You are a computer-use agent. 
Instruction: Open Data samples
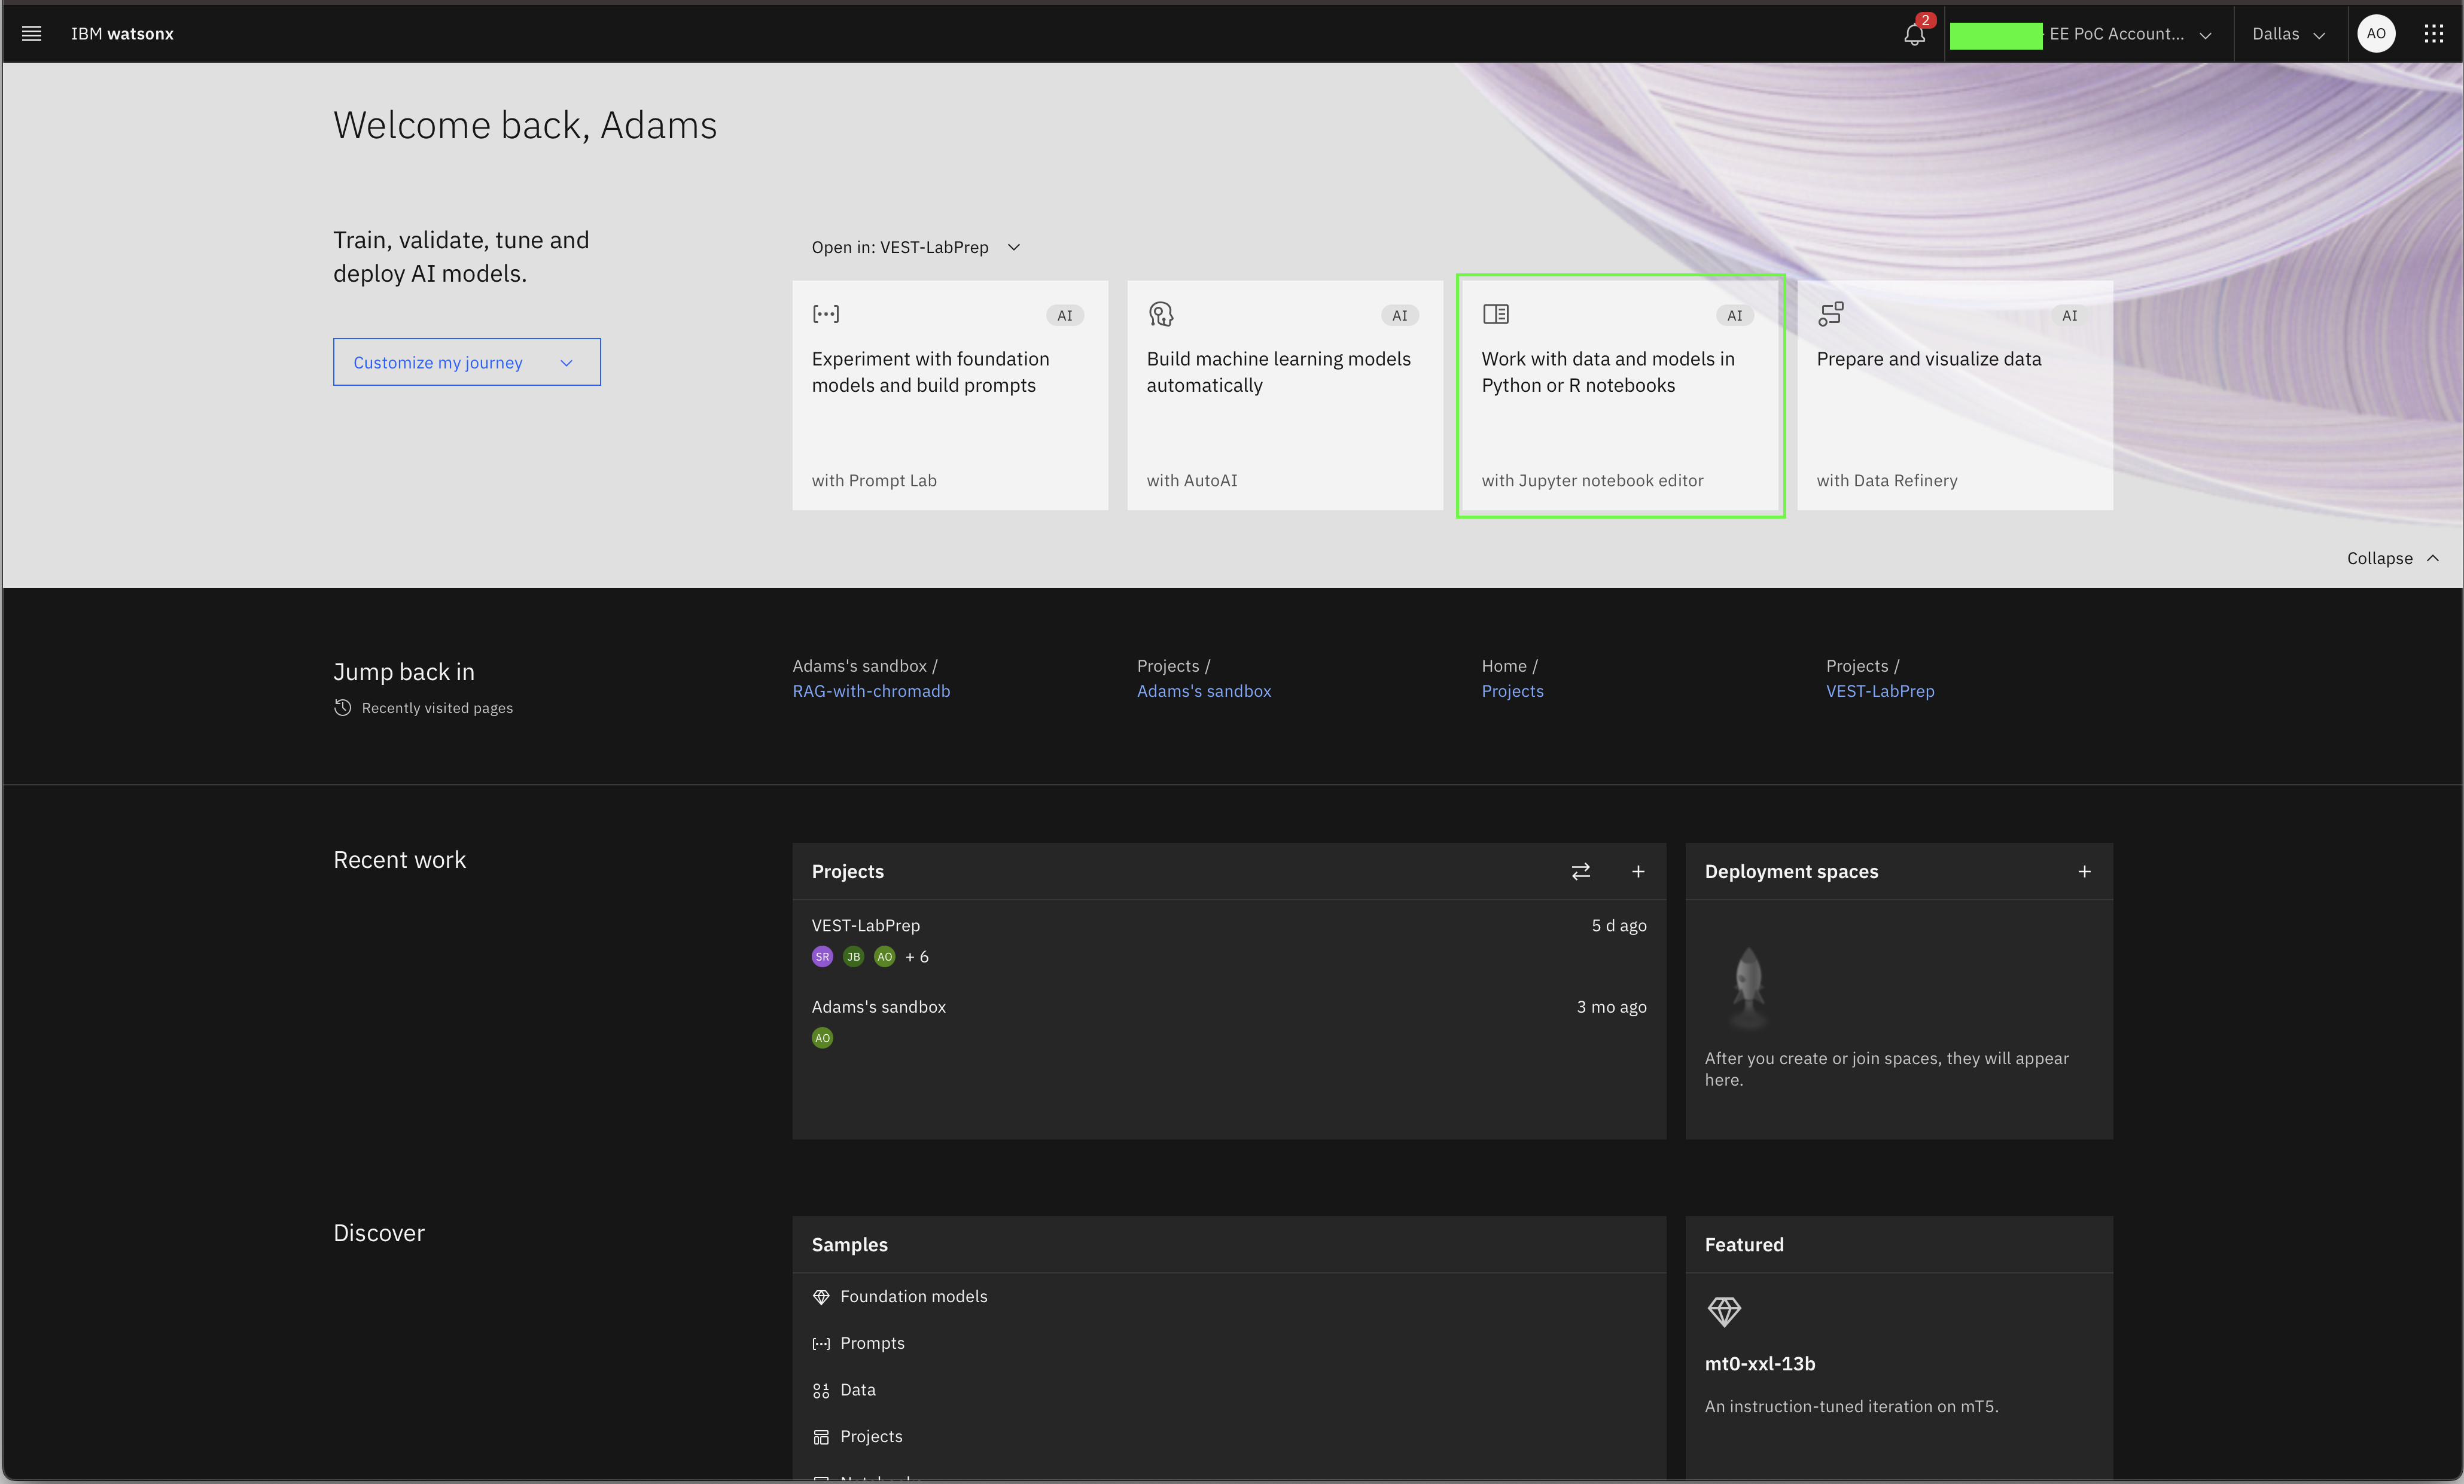click(857, 1390)
